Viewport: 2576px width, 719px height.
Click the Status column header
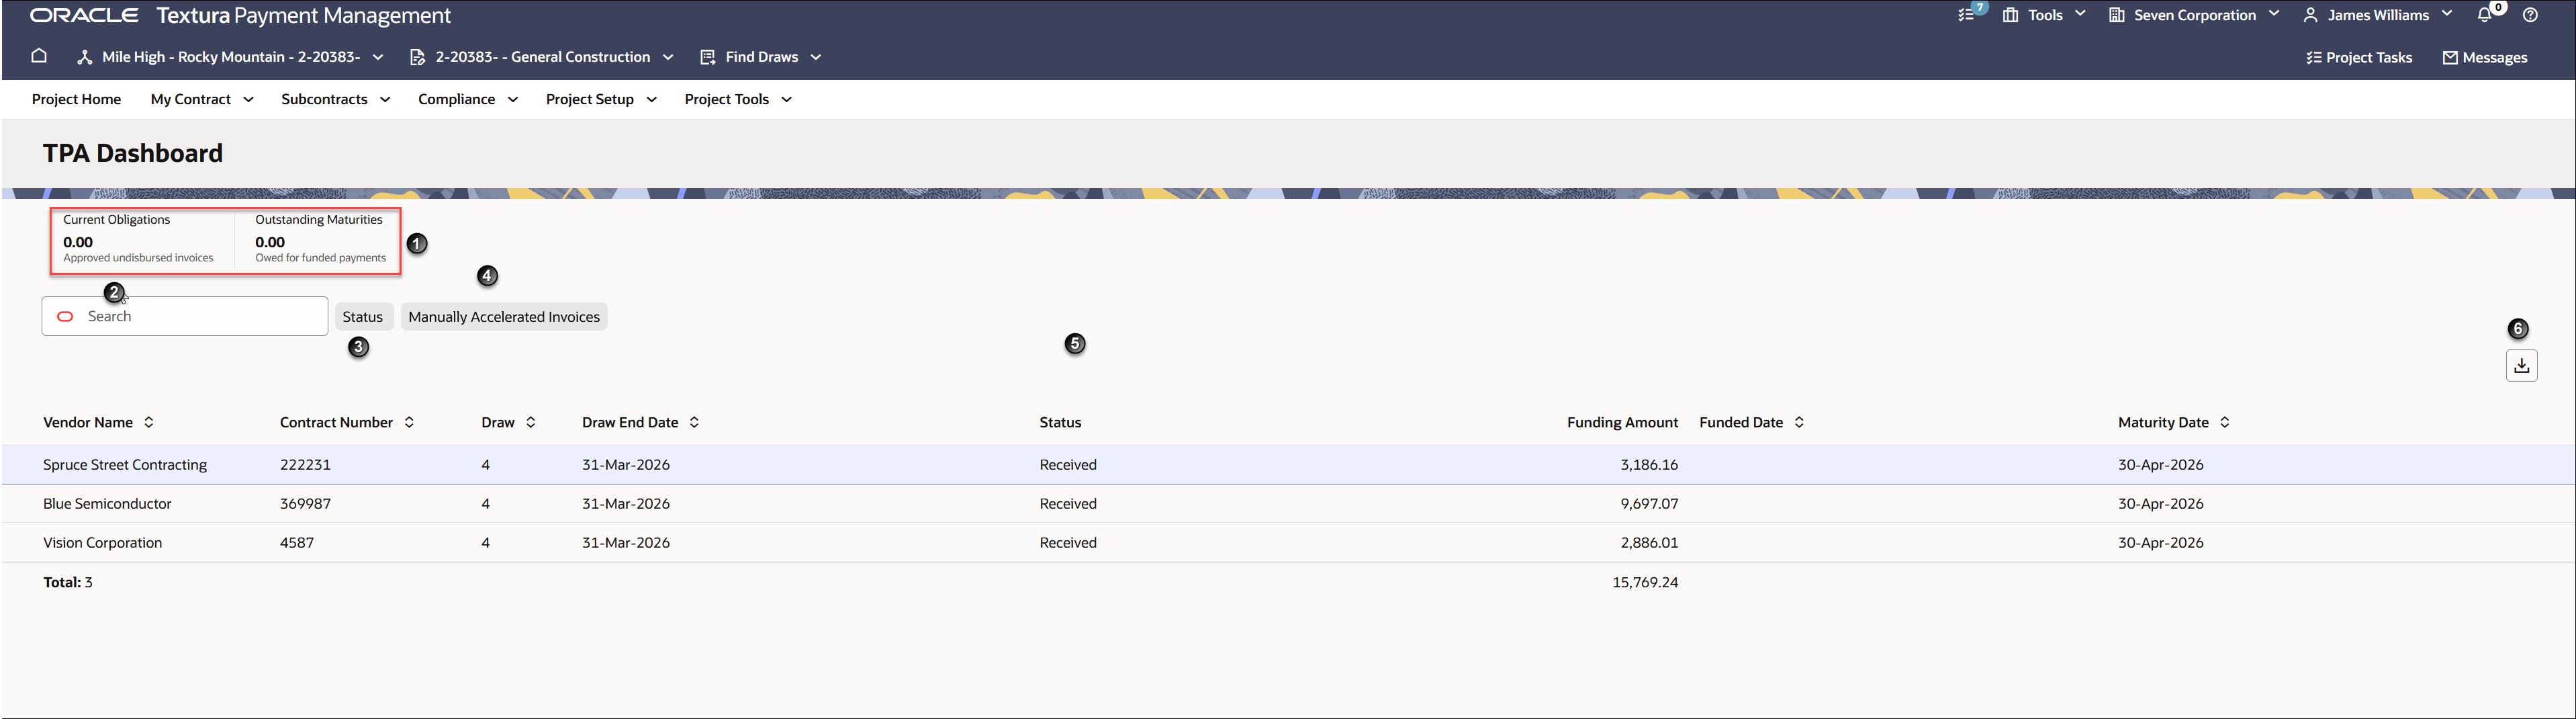[x=1060, y=422]
